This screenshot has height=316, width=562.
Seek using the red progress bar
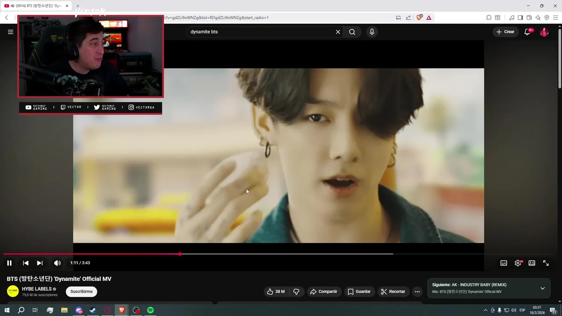pyautogui.click(x=91, y=254)
